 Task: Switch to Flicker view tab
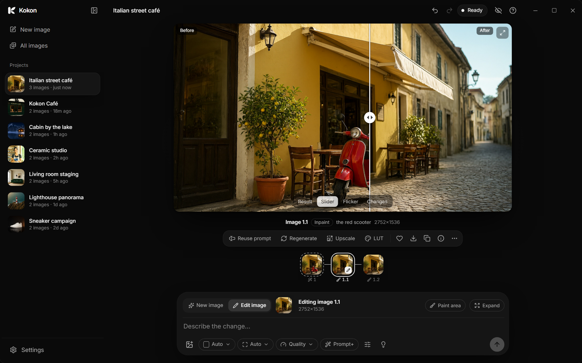click(350, 202)
